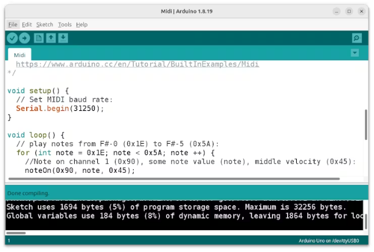Click the Save sketch toolbar icon
Image resolution: width=374 pixels, height=252 pixels.
tap(63, 38)
